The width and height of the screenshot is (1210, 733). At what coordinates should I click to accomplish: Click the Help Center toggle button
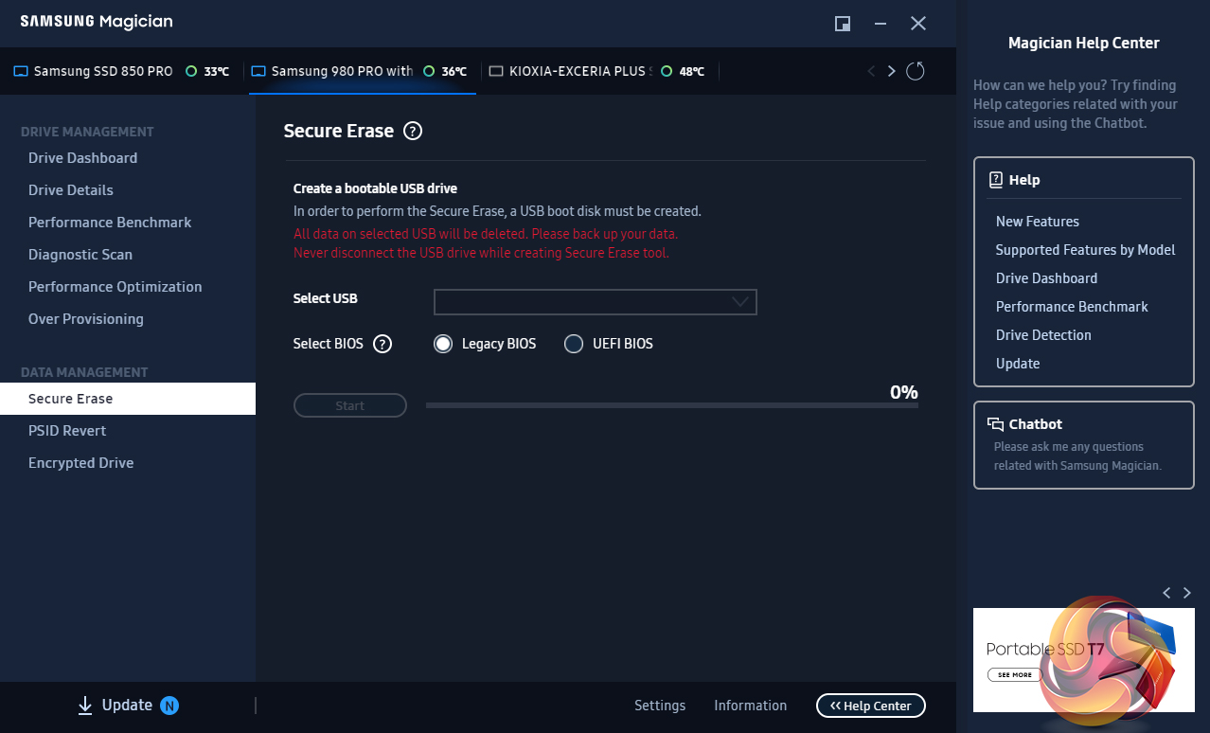point(871,706)
